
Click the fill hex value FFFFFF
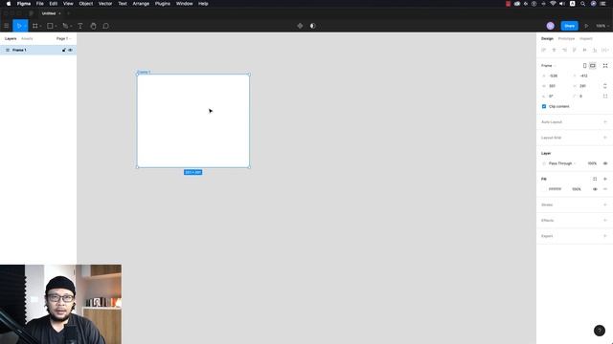tap(555, 189)
